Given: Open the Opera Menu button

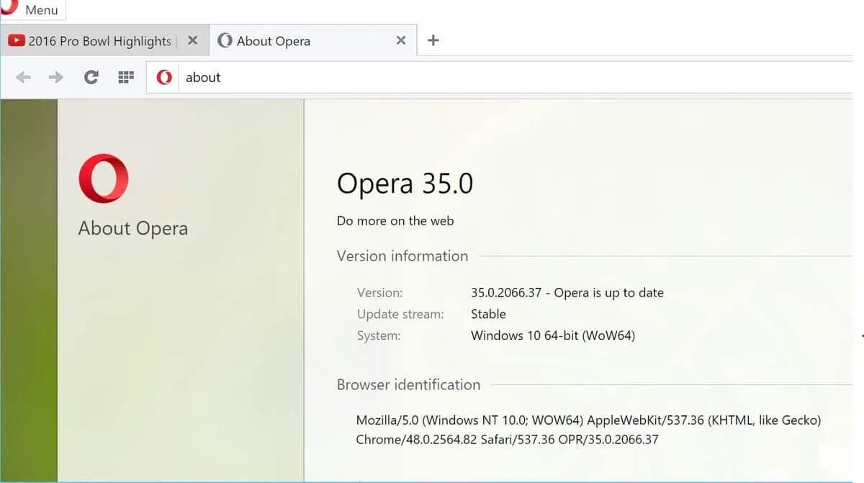Looking at the screenshot, I should 34,9.
